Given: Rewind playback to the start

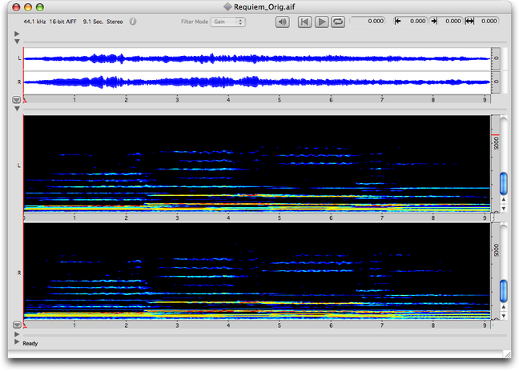Looking at the screenshot, I should 304,22.
